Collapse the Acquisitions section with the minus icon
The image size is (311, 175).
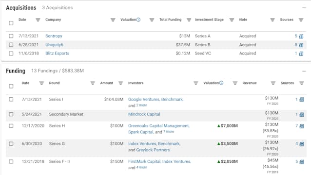pos(304,8)
